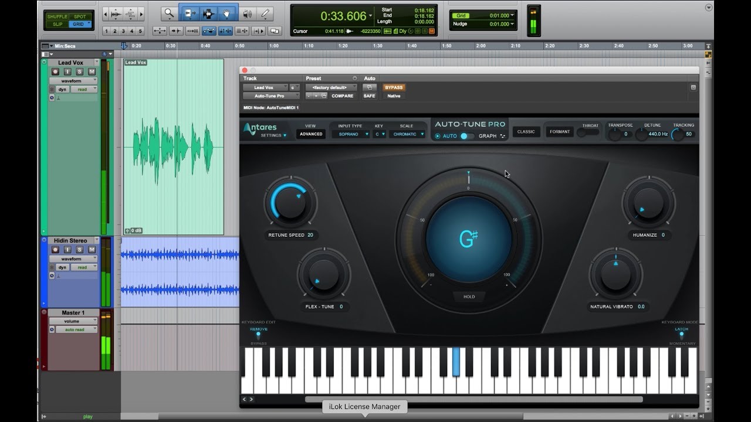Viewport: 751px width, 422px height.
Task: Open Lead Vox waveform view selector
Action: (73, 81)
